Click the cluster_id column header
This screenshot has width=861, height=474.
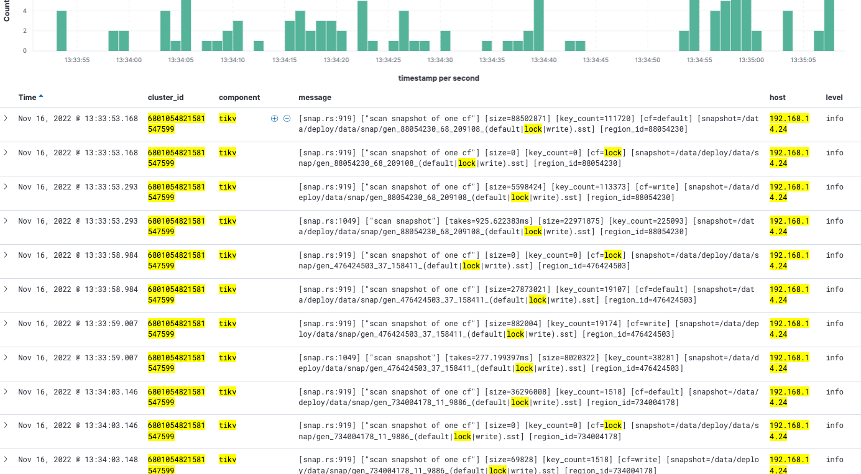click(166, 98)
